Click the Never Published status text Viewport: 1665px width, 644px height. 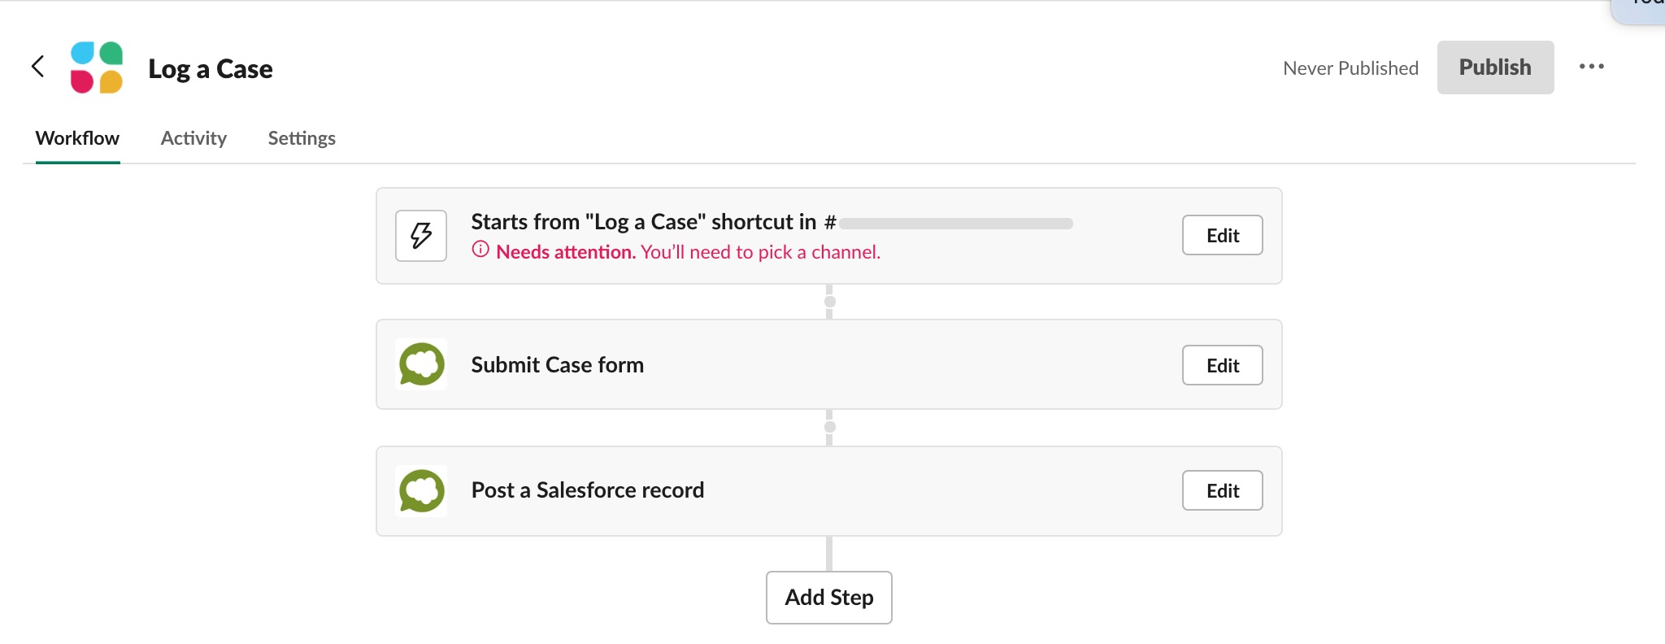click(x=1350, y=68)
